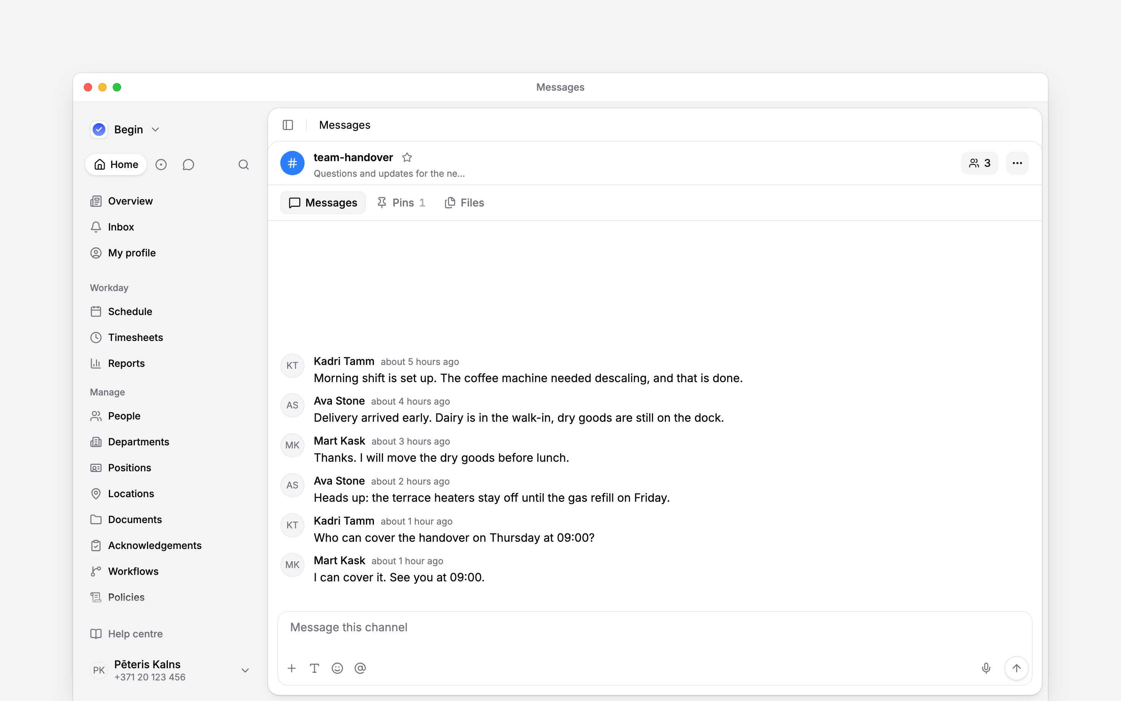Star the team-handover channel
This screenshot has height=701, width=1121.
point(407,158)
